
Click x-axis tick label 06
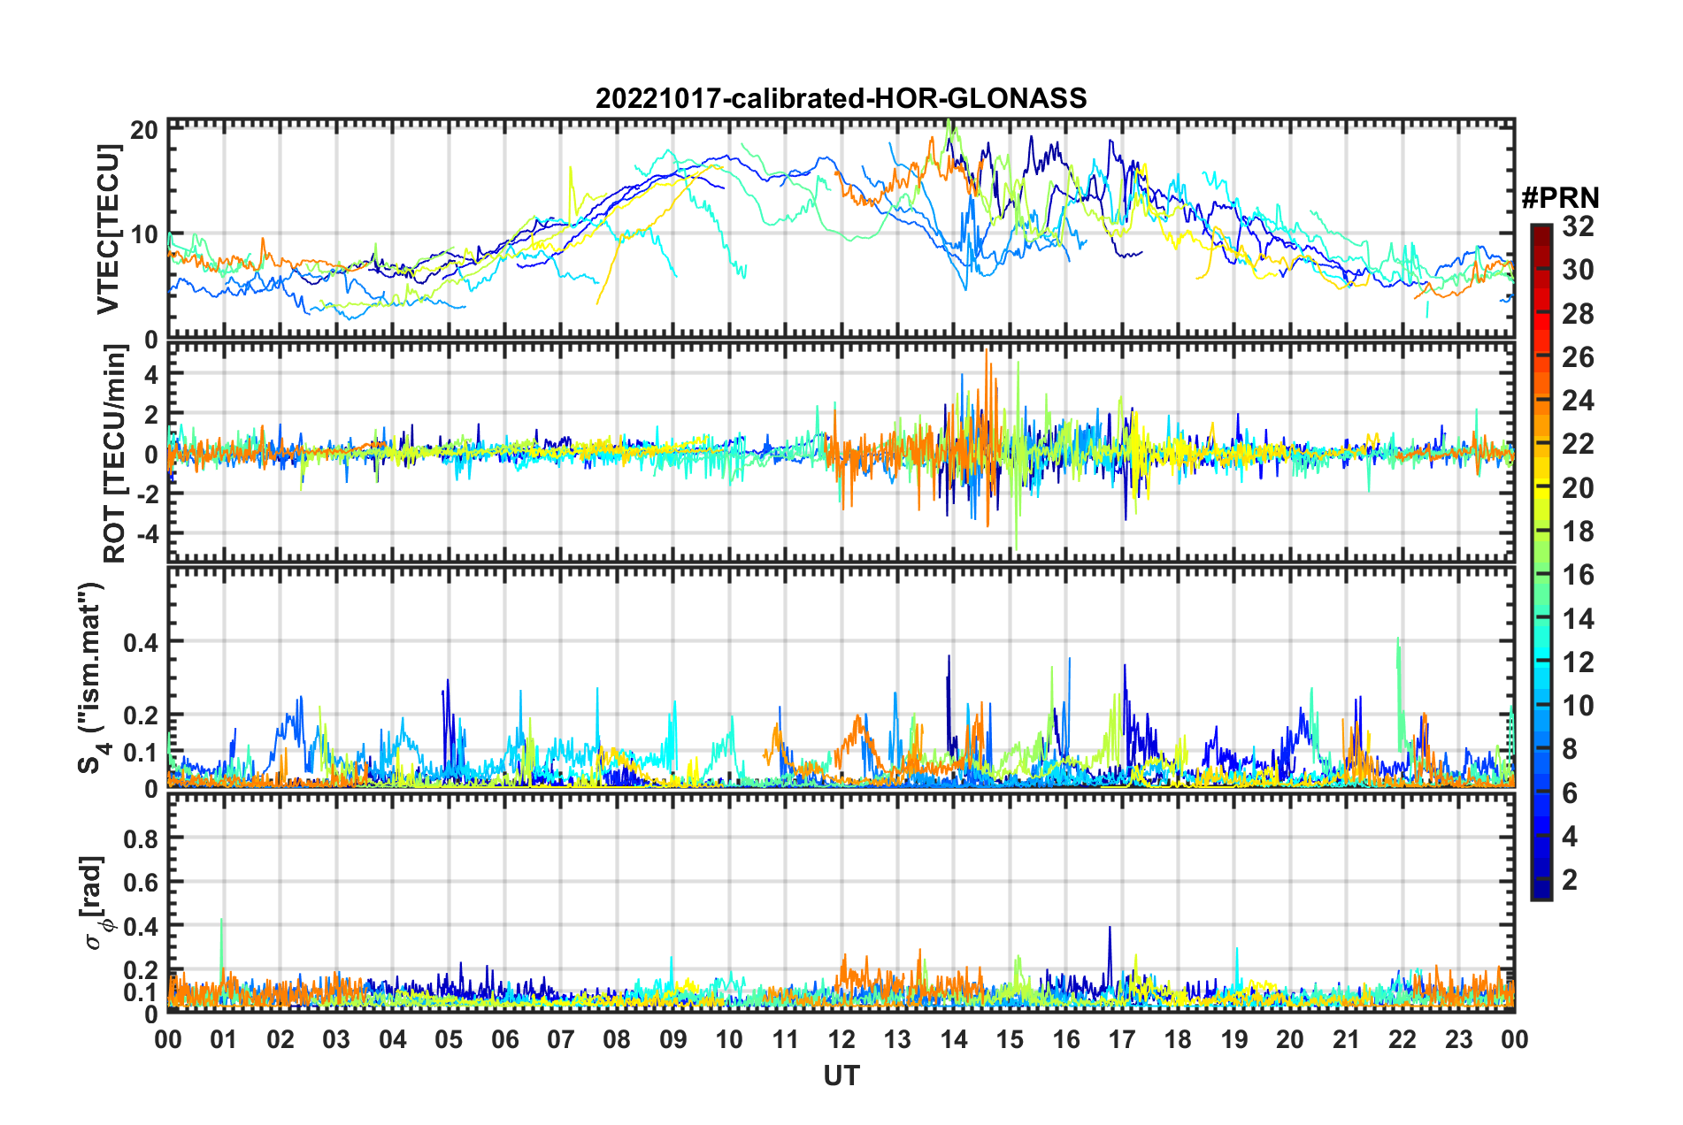[504, 1039]
